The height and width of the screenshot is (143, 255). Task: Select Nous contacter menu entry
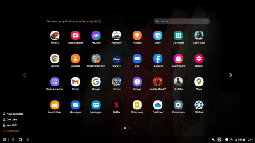[13, 114]
